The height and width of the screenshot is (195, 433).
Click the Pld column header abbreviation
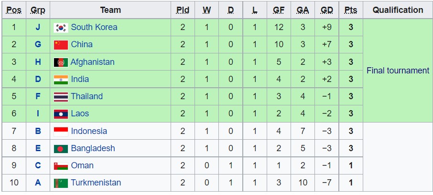pyautogui.click(x=182, y=10)
